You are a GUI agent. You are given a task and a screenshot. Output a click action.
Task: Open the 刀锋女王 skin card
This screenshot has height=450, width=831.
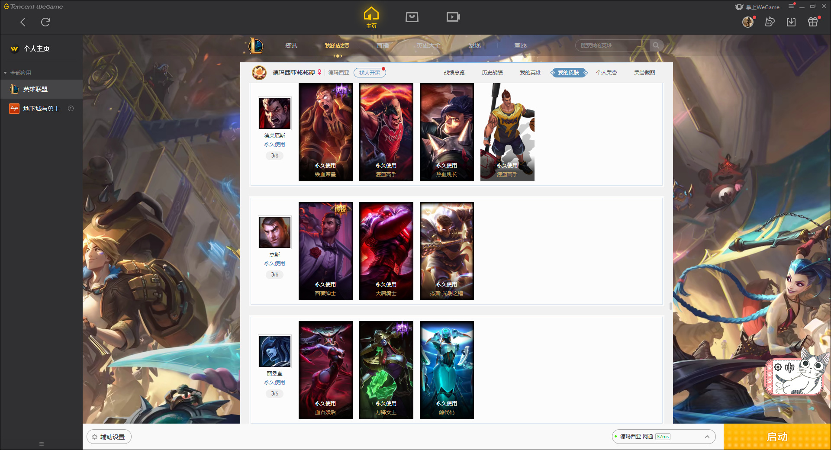[x=386, y=370]
